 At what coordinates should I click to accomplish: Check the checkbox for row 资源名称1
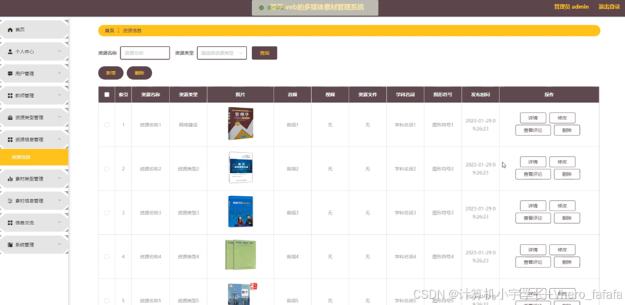coord(106,125)
